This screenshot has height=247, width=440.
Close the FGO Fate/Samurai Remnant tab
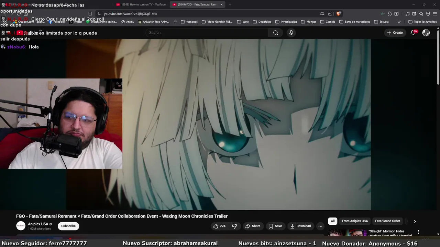click(x=221, y=4)
